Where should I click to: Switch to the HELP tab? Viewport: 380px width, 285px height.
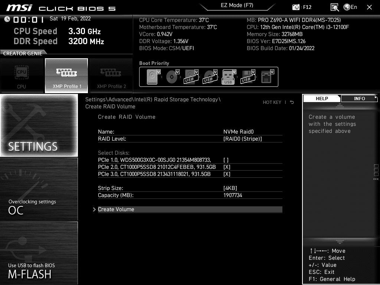[x=322, y=99]
